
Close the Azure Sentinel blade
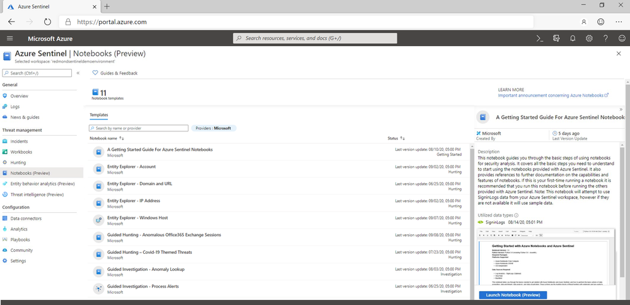(x=619, y=54)
